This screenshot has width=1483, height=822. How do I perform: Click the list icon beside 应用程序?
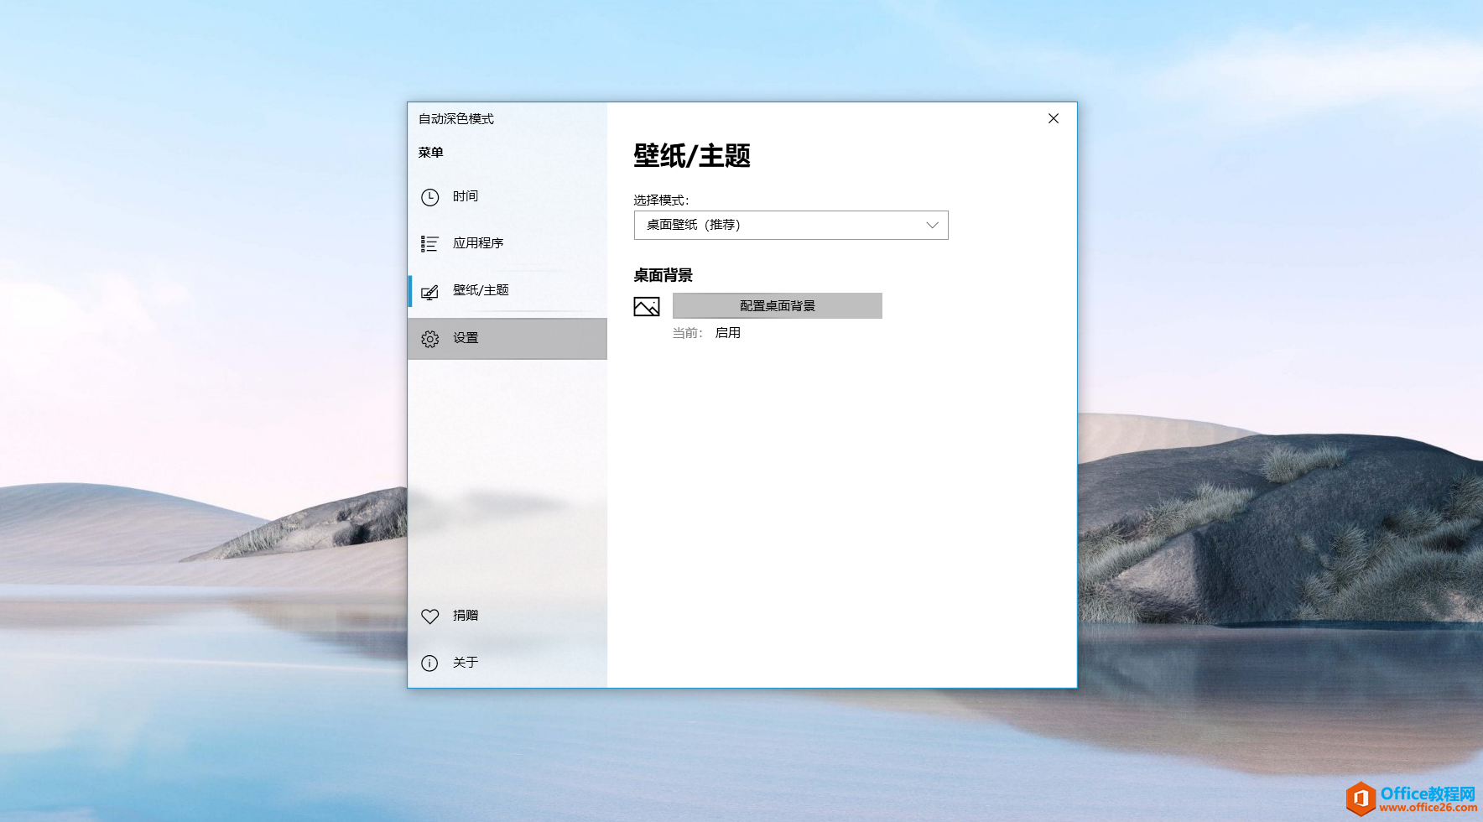[429, 244]
